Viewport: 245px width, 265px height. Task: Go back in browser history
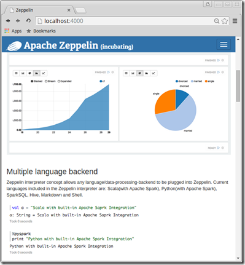click(8, 21)
